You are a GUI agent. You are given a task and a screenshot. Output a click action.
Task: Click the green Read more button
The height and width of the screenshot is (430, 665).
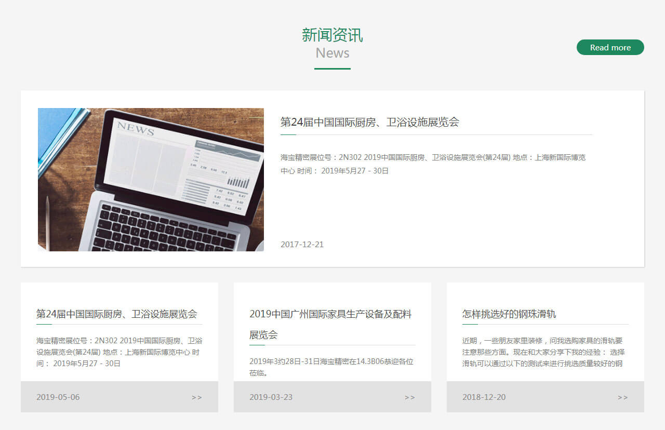click(x=610, y=47)
